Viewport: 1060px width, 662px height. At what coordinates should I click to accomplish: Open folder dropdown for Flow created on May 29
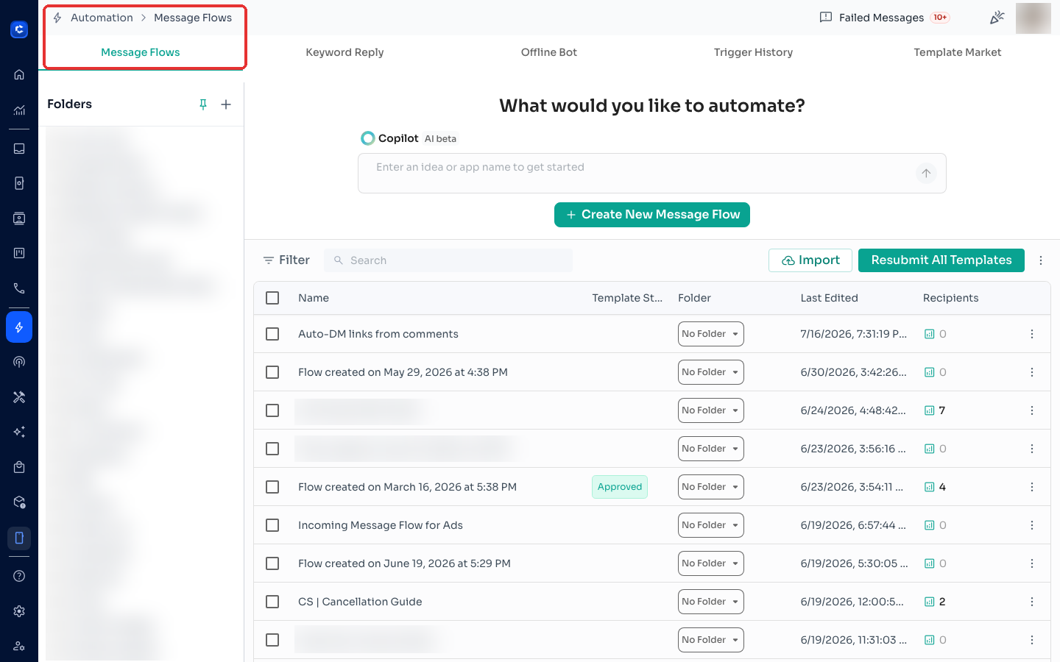coord(710,372)
